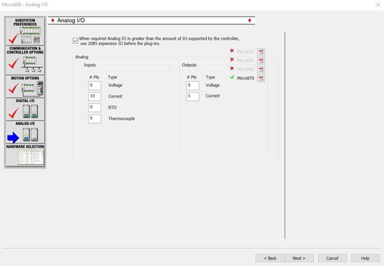Screen dimensions: 384x266
Task: Toggle the use 2085 expansion IO checkbox
Action: coord(76,41)
